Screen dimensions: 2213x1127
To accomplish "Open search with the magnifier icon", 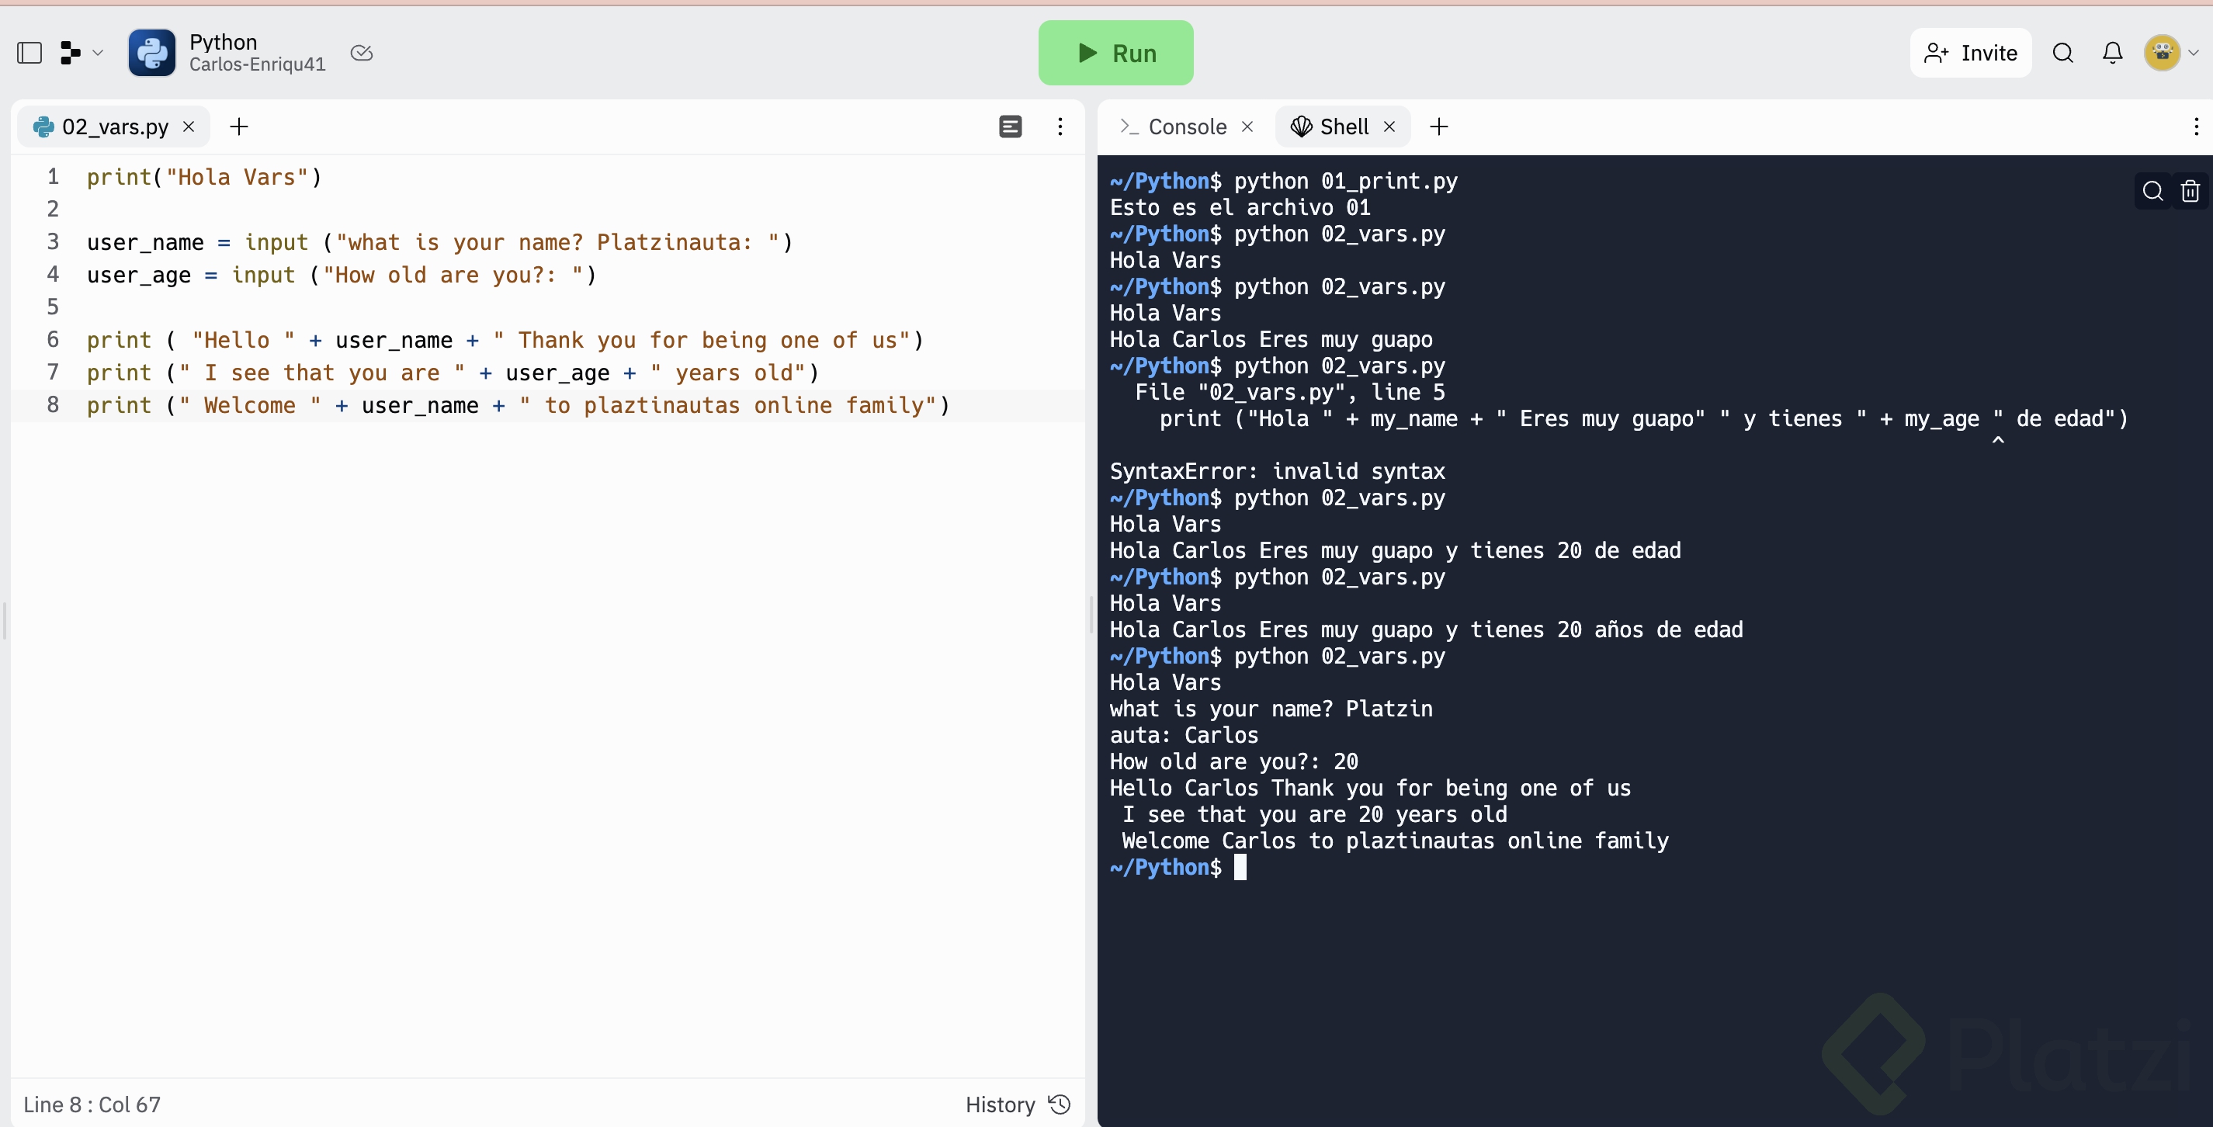I will point(2062,54).
